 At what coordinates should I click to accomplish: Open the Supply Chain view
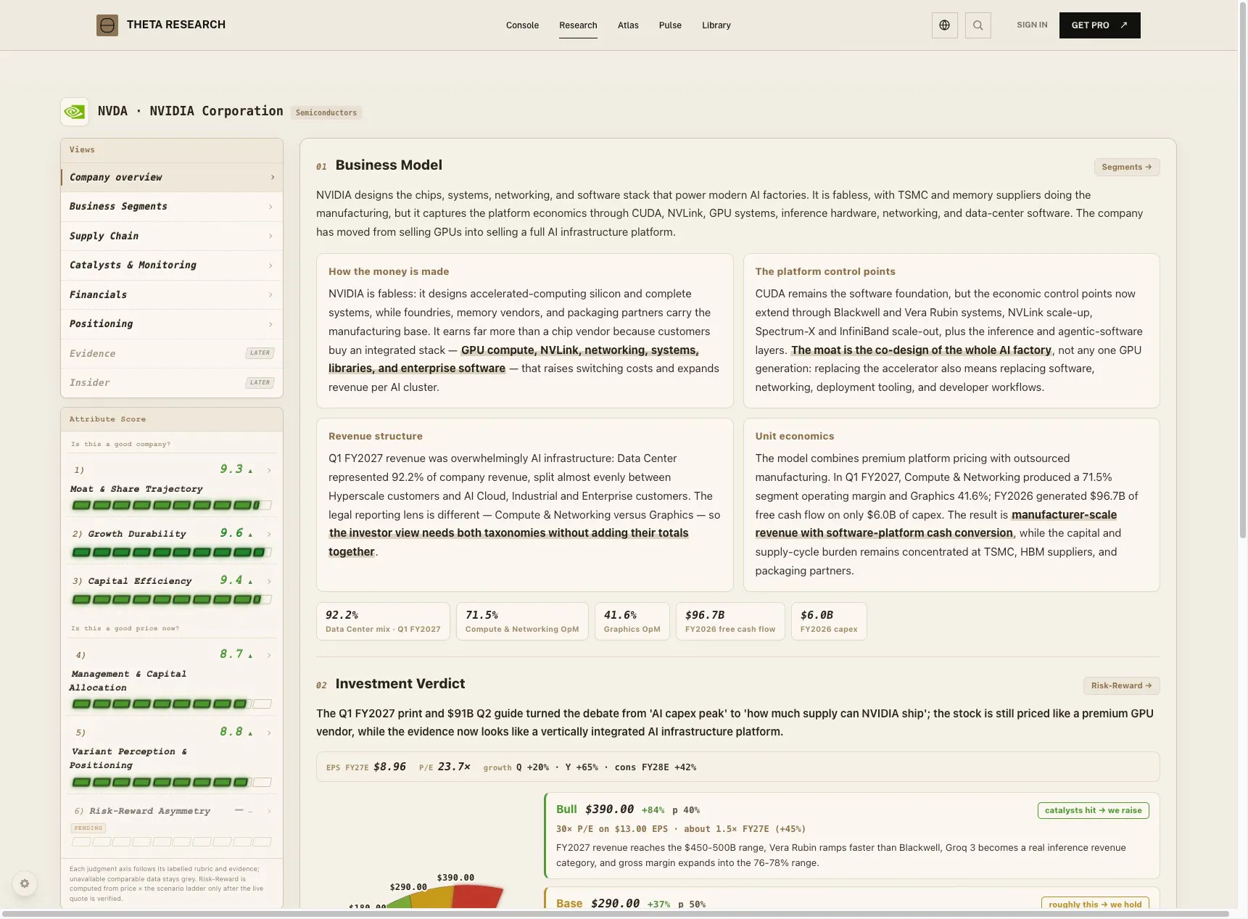point(172,236)
